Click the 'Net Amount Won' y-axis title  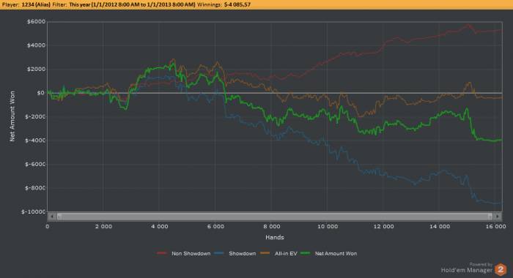click(12, 116)
